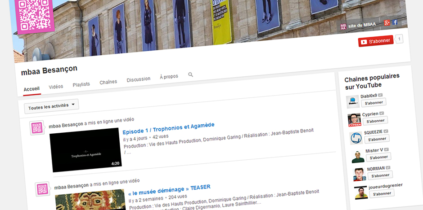Open Diabl0x9 channel name link
The width and height of the screenshot is (423, 210).
coord(369,96)
